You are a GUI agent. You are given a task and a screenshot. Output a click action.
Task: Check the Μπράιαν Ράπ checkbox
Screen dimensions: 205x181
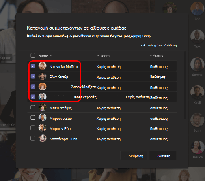(x=33, y=128)
